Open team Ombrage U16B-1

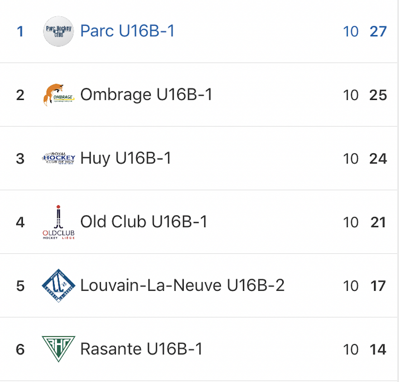point(146,95)
